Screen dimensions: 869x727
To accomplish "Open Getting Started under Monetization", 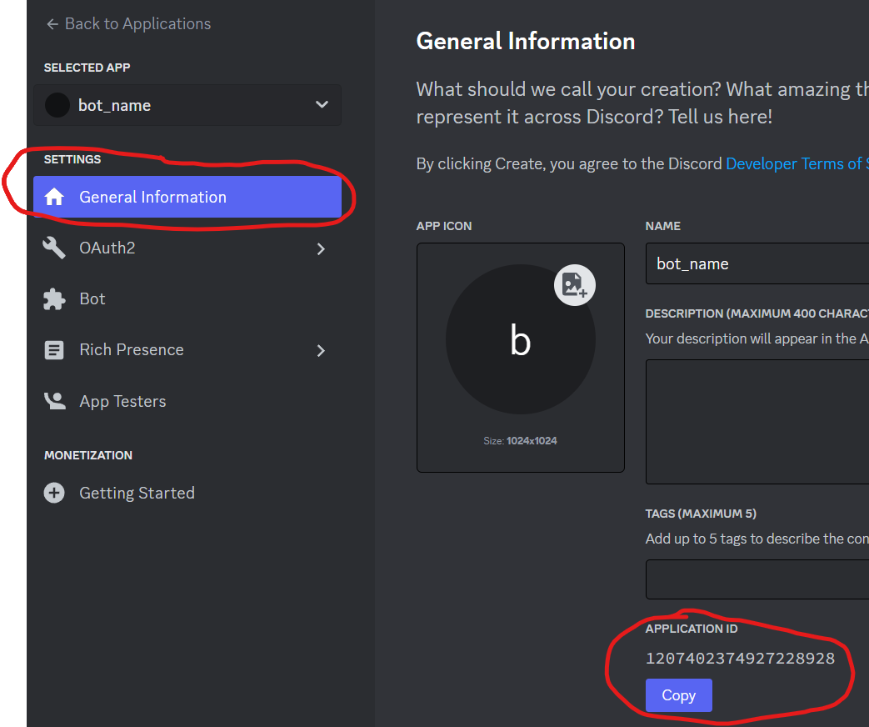I will click(187, 493).
